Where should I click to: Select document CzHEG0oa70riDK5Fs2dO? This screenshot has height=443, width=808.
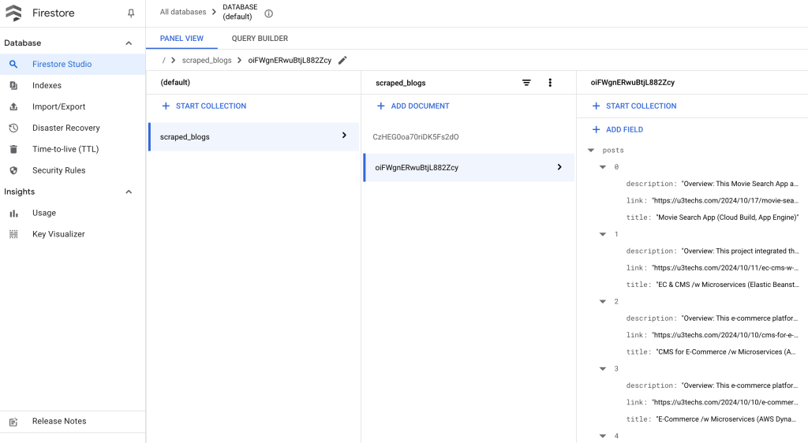click(x=415, y=137)
